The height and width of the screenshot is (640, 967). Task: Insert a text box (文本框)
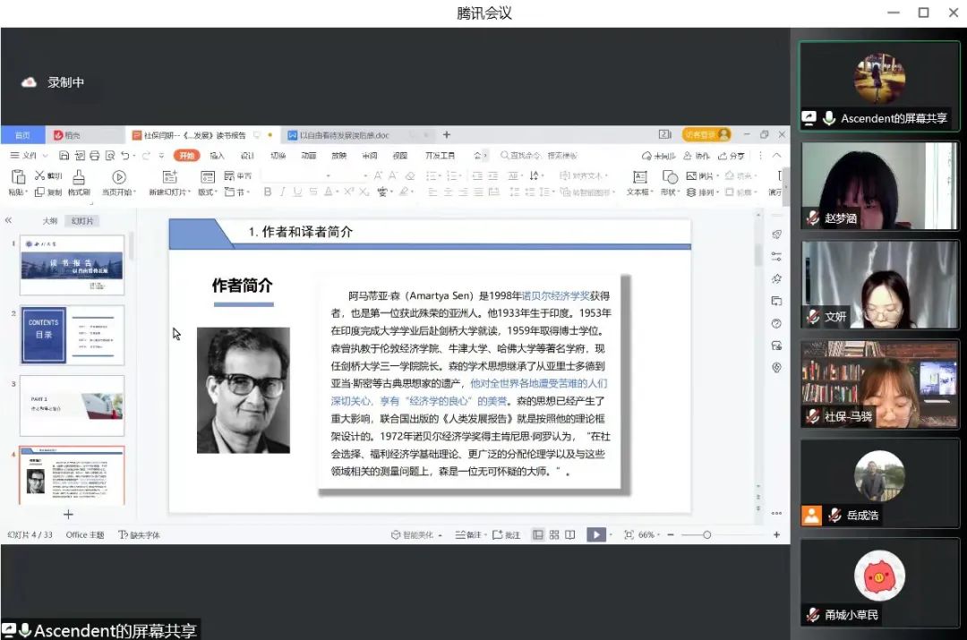639,177
